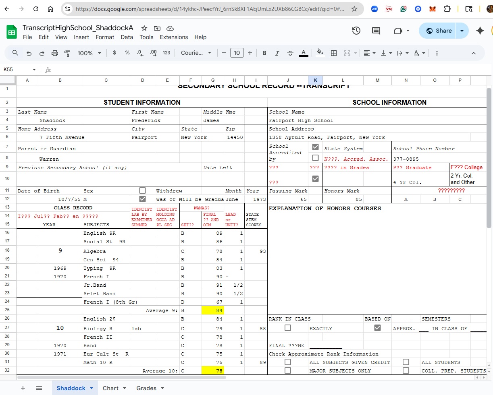The width and height of the screenshot is (493, 395).
Task: Click the print icon in toolbar
Action: [55, 53]
